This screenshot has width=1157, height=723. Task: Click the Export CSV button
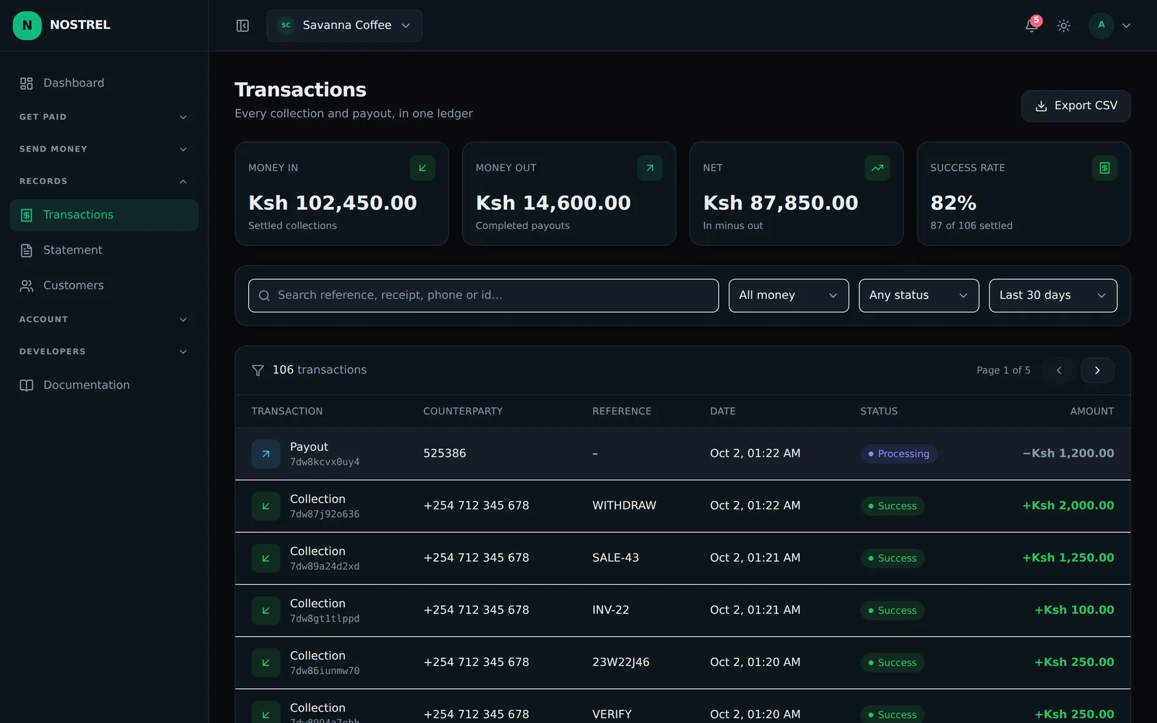(1076, 106)
